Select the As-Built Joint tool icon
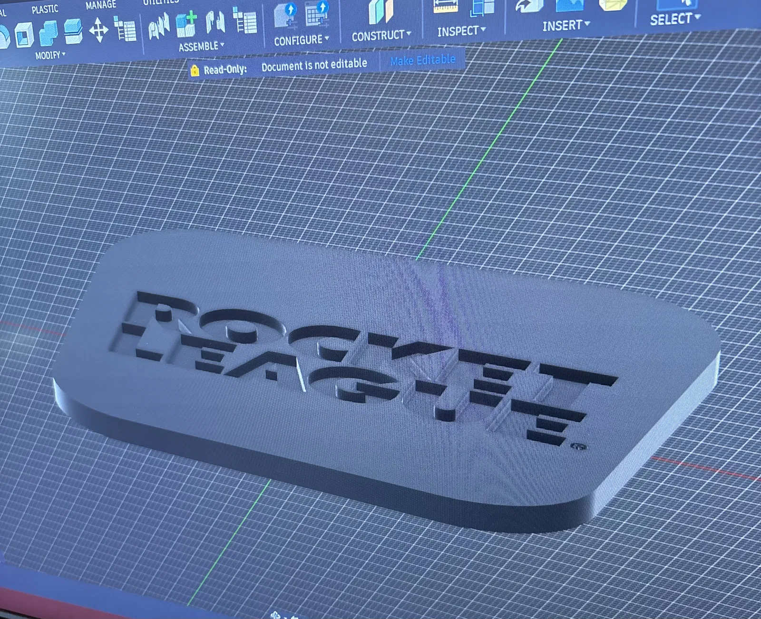The height and width of the screenshot is (619, 761). (x=215, y=23)
